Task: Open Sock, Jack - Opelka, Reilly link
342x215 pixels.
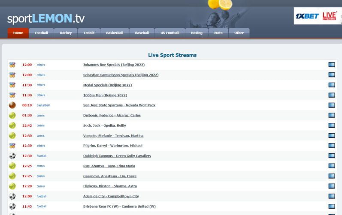Action: 105,125
